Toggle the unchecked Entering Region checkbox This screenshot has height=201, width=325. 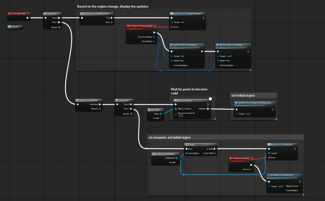pos(190,65)
